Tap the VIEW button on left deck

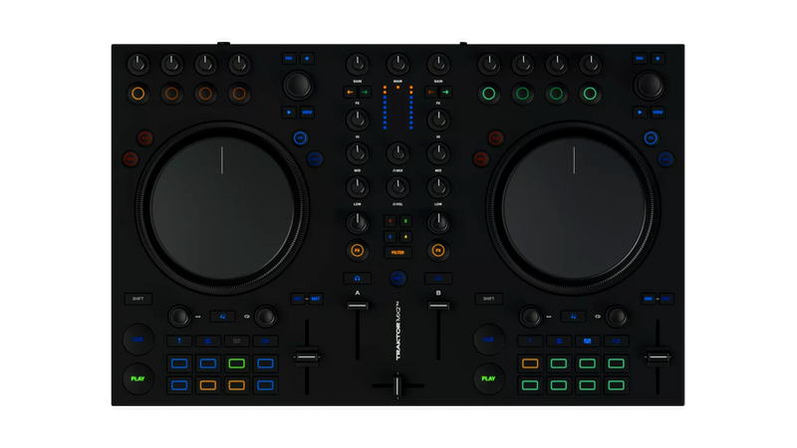(x=307, y=112)
